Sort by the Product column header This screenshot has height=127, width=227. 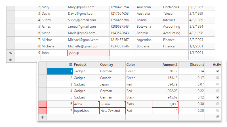86,65
